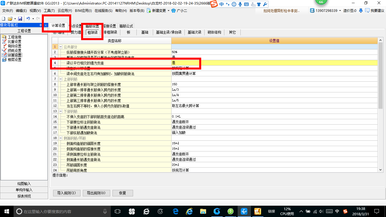Click the New file toolbar icon

tap(4, 19)
